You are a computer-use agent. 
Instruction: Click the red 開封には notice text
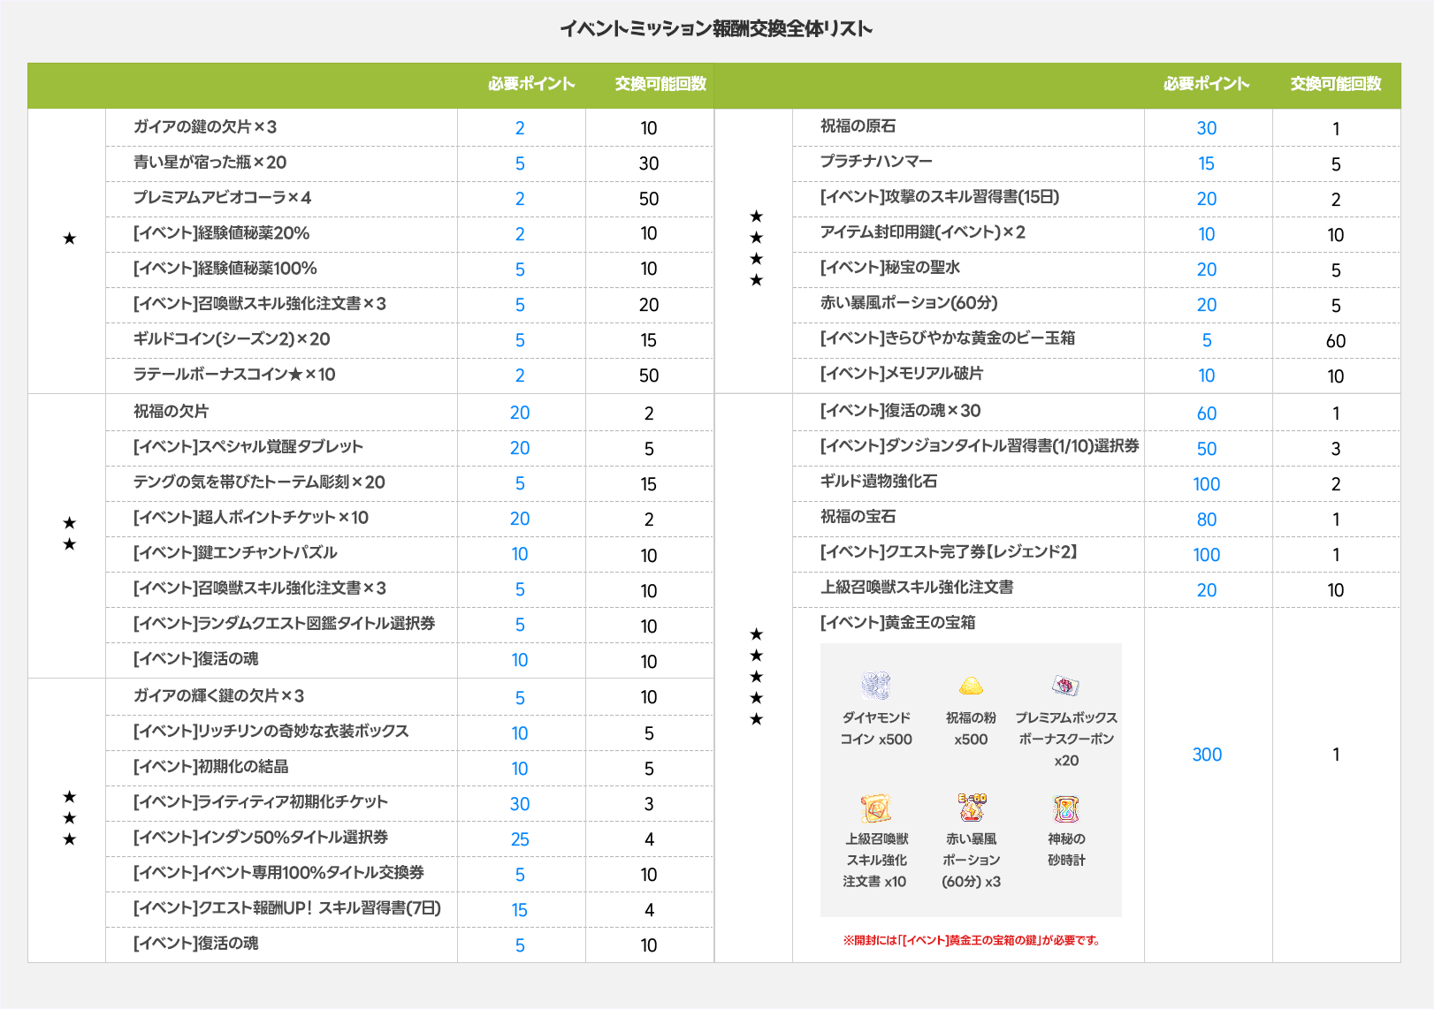(x=971, y=940)
